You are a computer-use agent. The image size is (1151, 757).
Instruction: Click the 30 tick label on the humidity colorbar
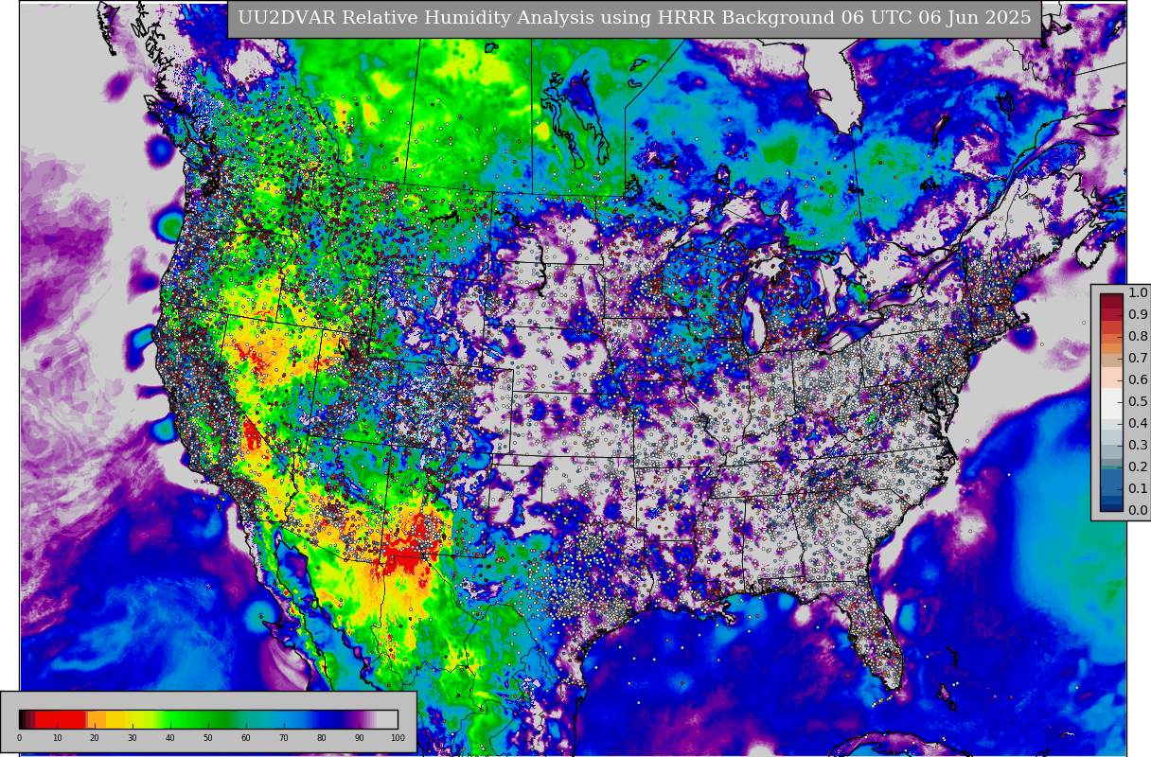(x=133, y=738)
